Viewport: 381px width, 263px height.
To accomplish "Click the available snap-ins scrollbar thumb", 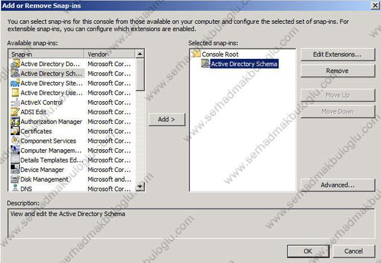I will point(140,75).
